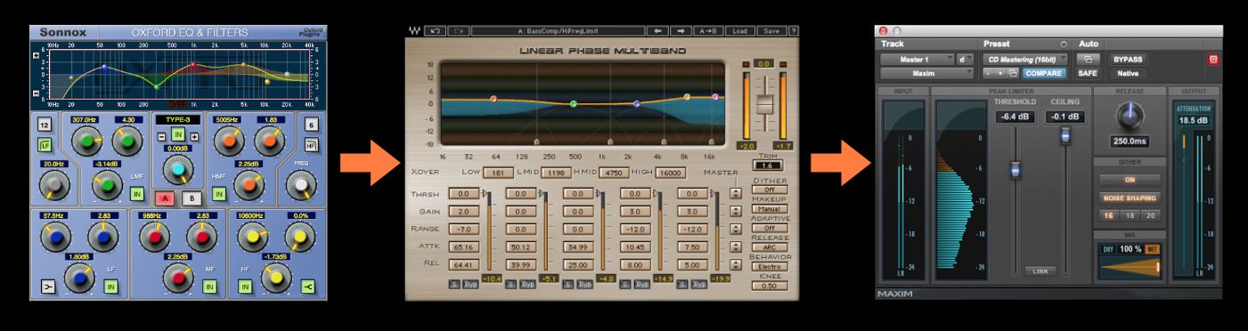This screenshot has height=331, width=1248.
Task: Click the red target icon in Maxim header
Action: [1212, 60]
